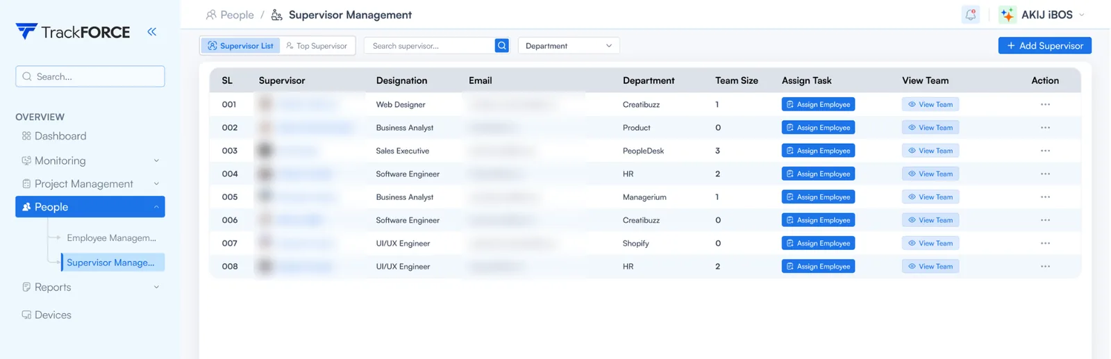View Team for row 001
The height and width of the screenshot is (359, 1111).
[x=930, y=104]
